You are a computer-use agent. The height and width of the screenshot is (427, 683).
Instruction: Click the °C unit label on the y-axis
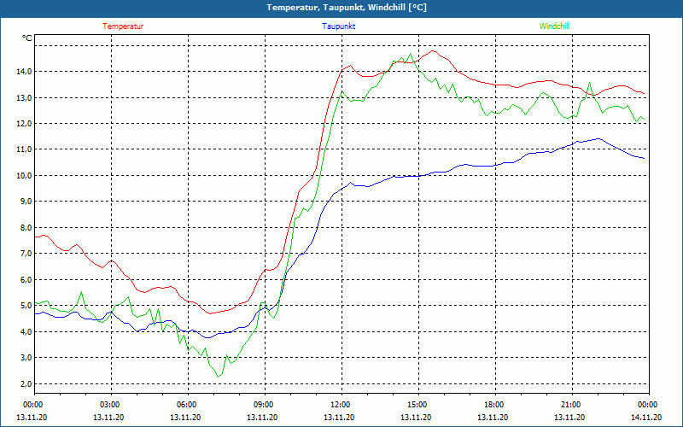(27, 38)
